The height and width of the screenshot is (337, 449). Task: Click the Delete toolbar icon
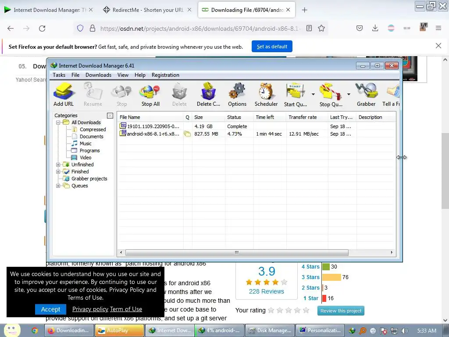[x=179, y=95]
